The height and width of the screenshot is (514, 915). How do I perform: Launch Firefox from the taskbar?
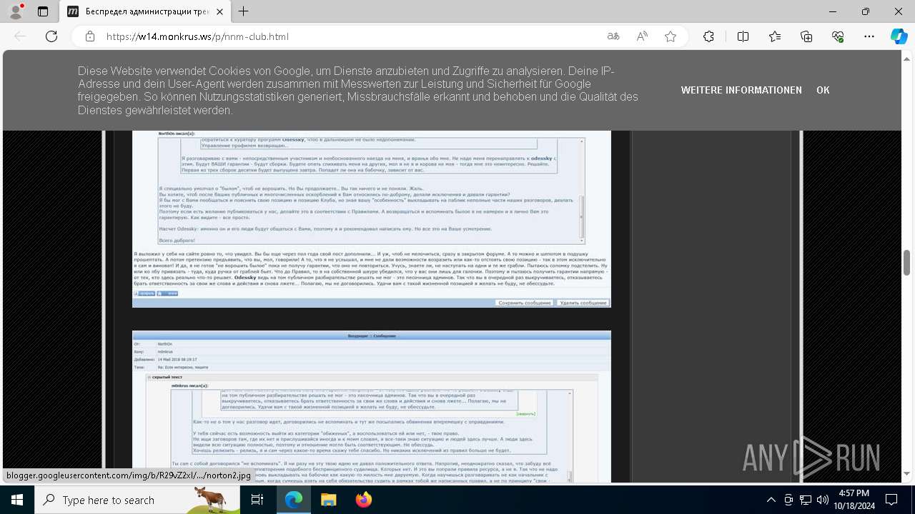pos(363,500)
